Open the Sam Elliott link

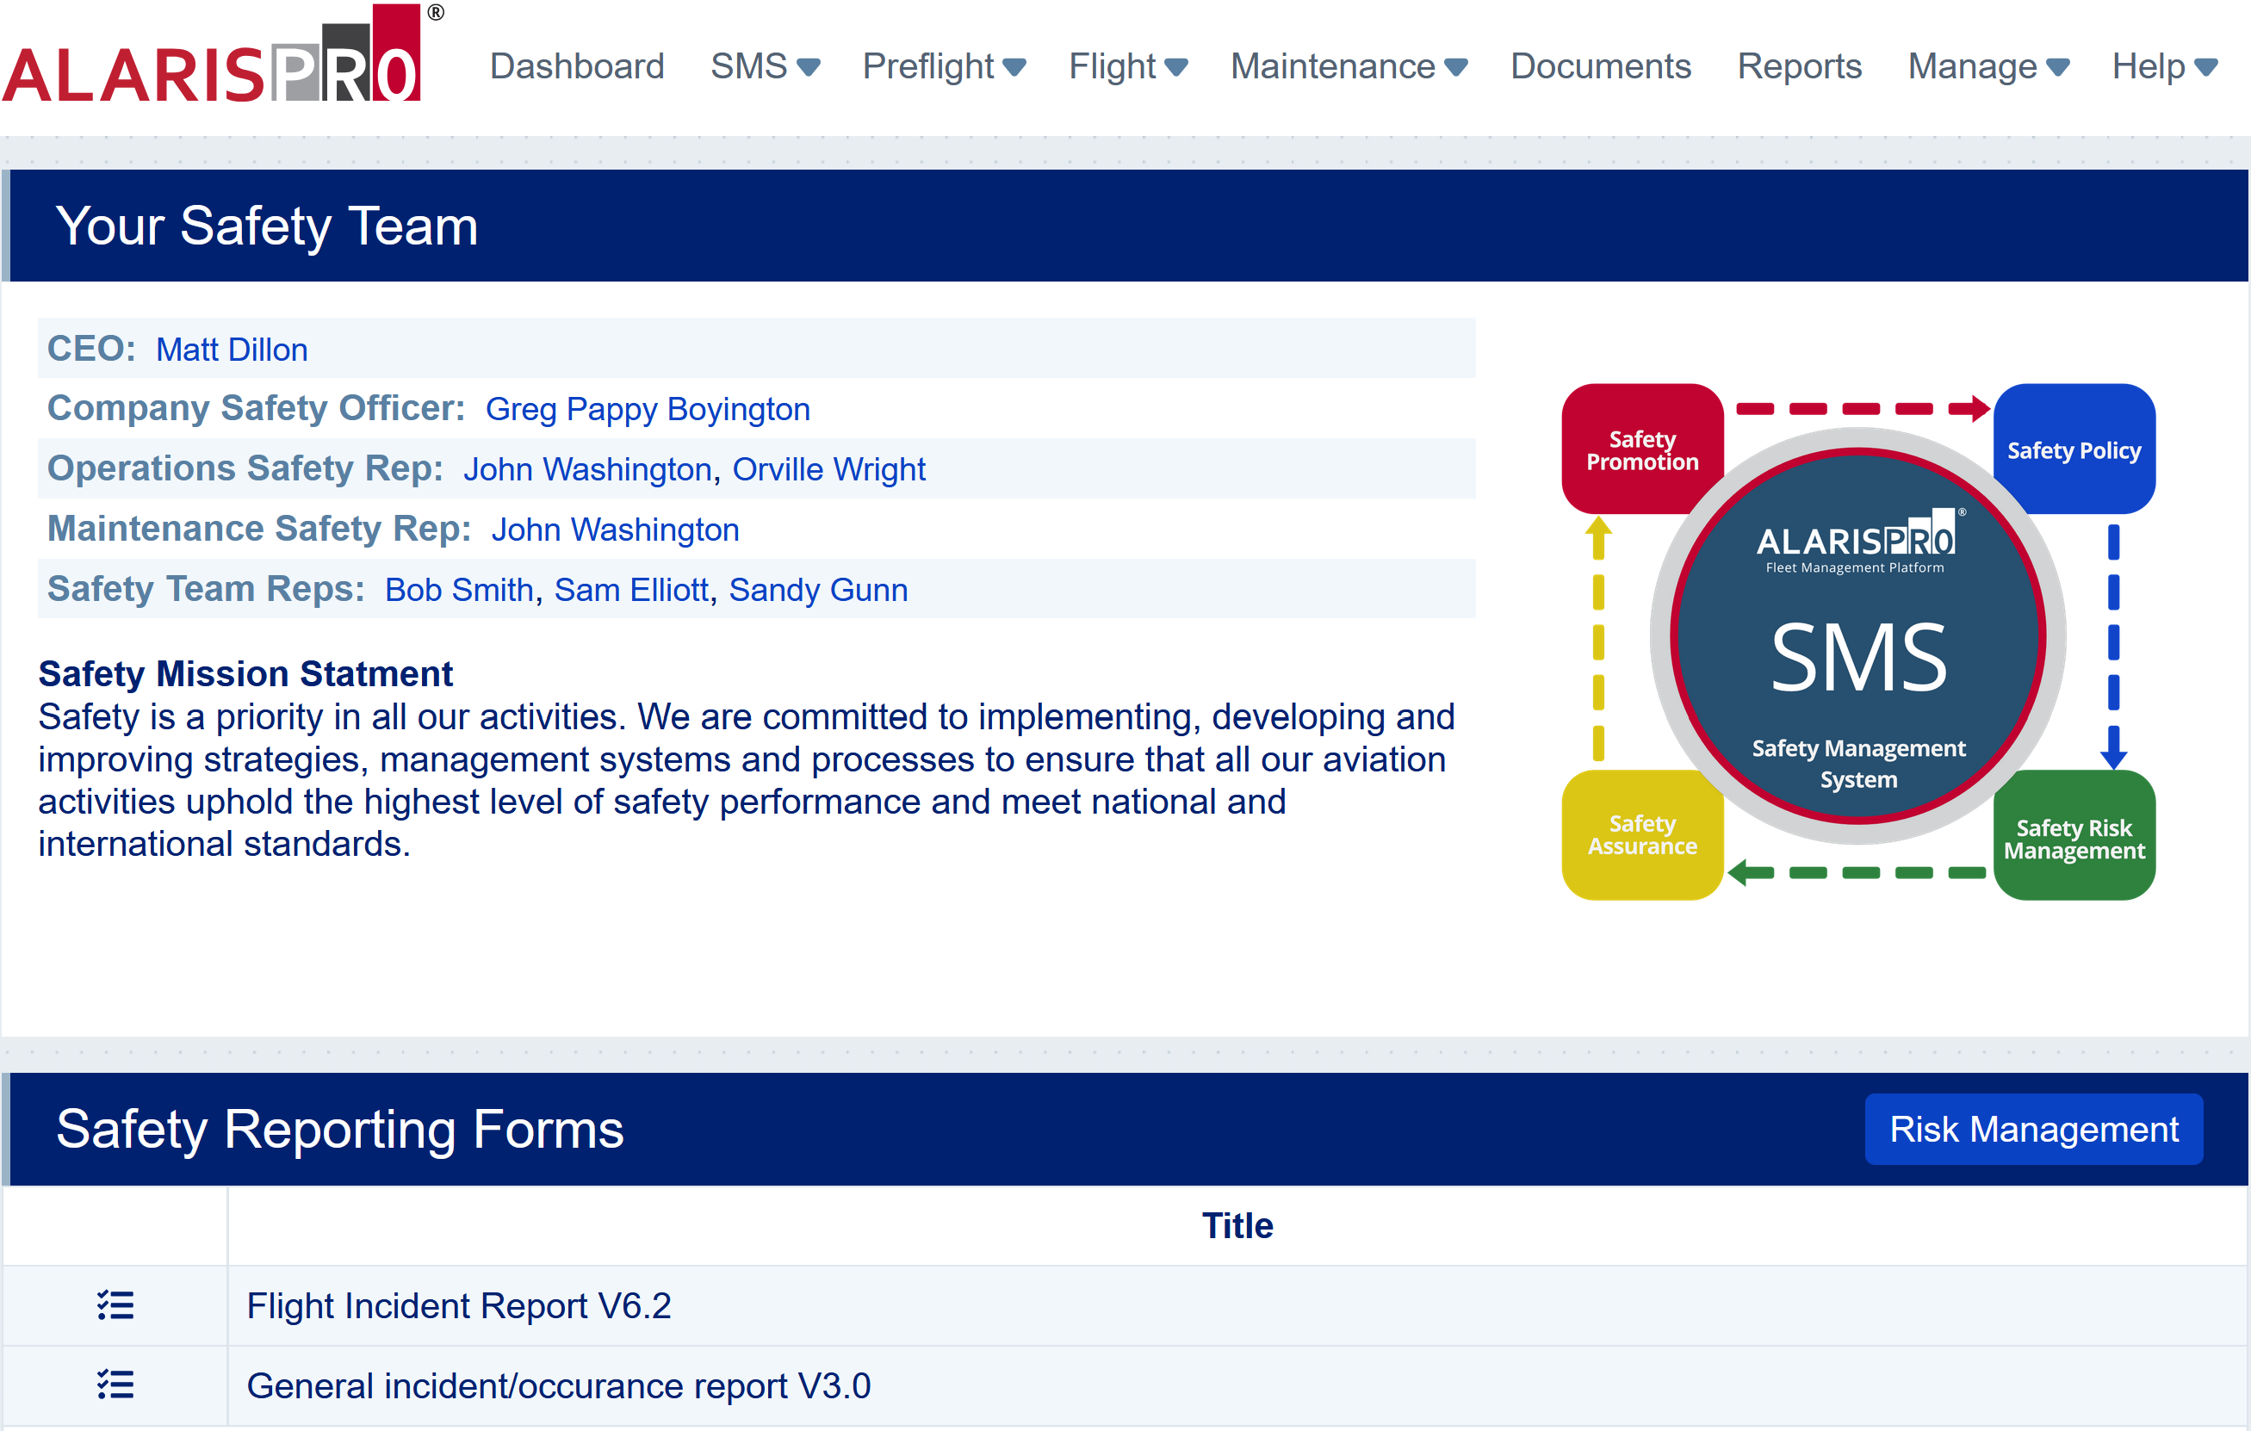pyautogui.click(x=631, y=590)
